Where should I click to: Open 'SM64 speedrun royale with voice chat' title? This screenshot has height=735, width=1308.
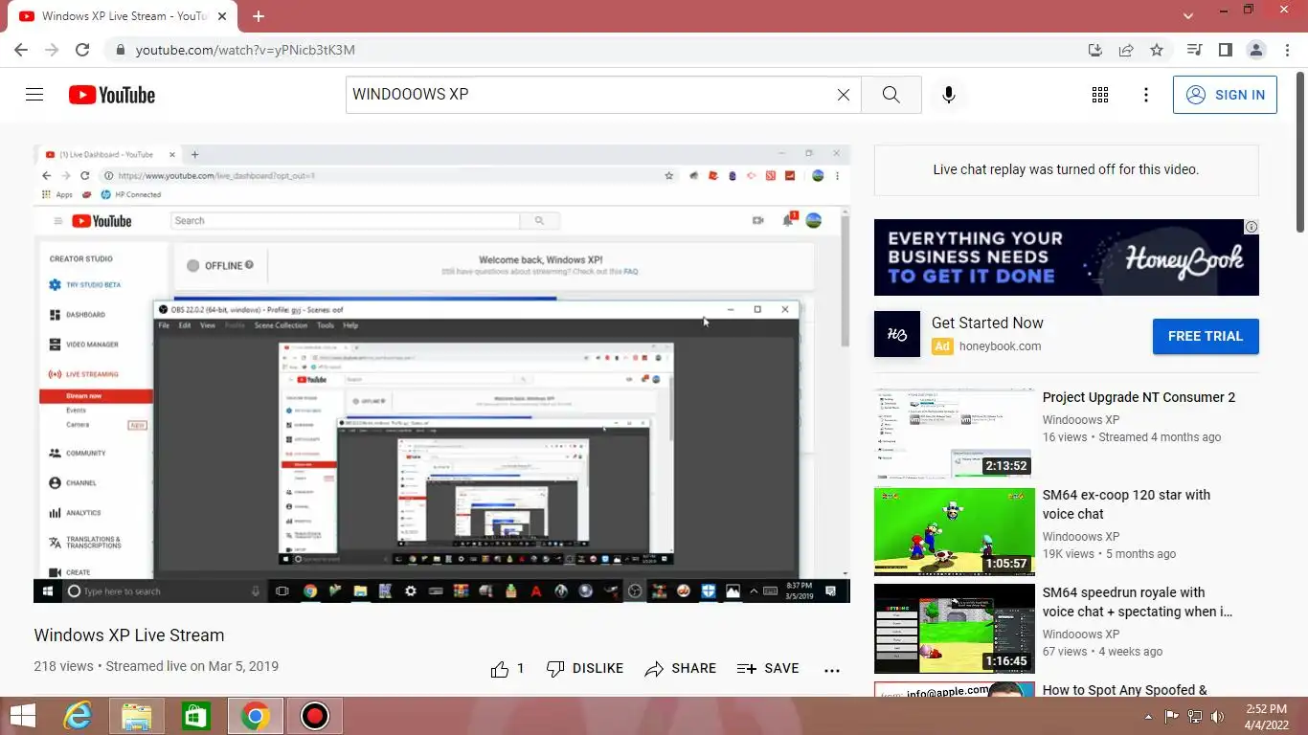coord(1138,602)
